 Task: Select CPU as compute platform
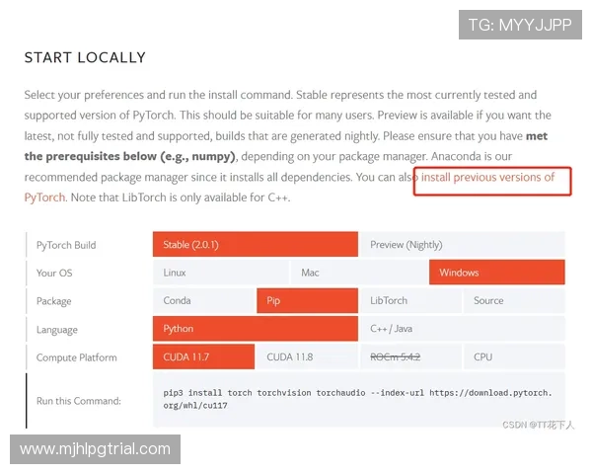coord(513,357)
